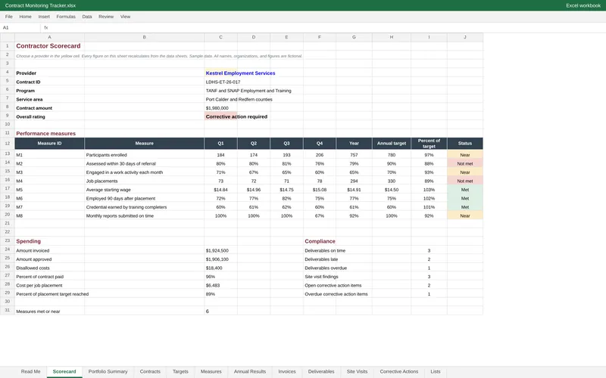Open the Home menu

coord(25,17)
